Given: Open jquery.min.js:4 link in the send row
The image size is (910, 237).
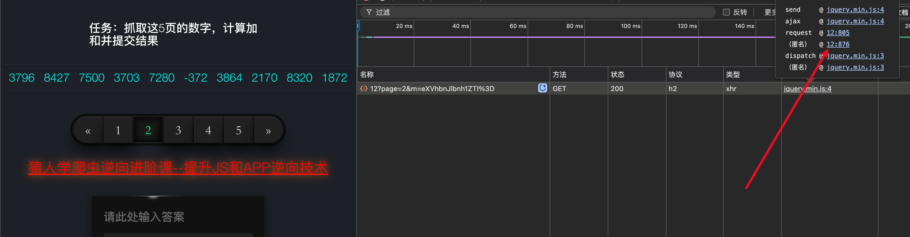Looking at the screenshot, I should tap(855, 10).
